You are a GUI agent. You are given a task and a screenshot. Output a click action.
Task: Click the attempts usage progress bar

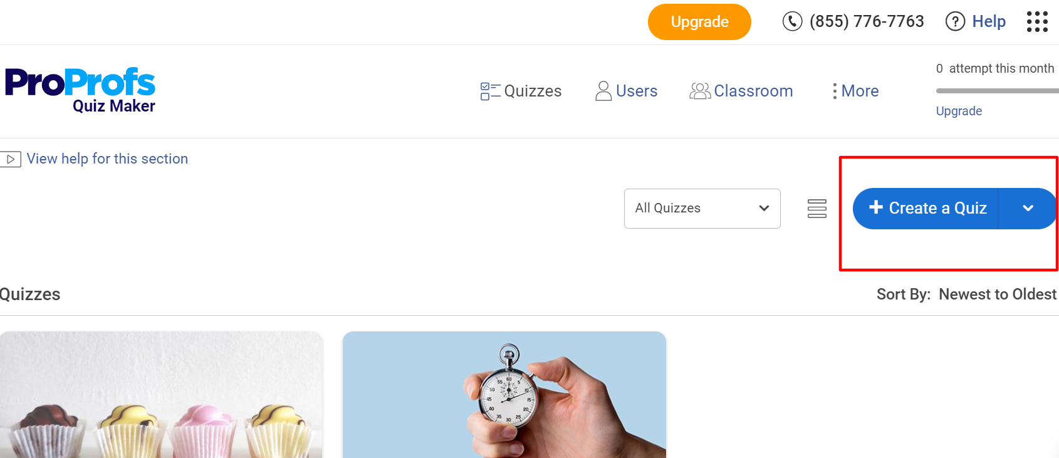pos(997,91)
